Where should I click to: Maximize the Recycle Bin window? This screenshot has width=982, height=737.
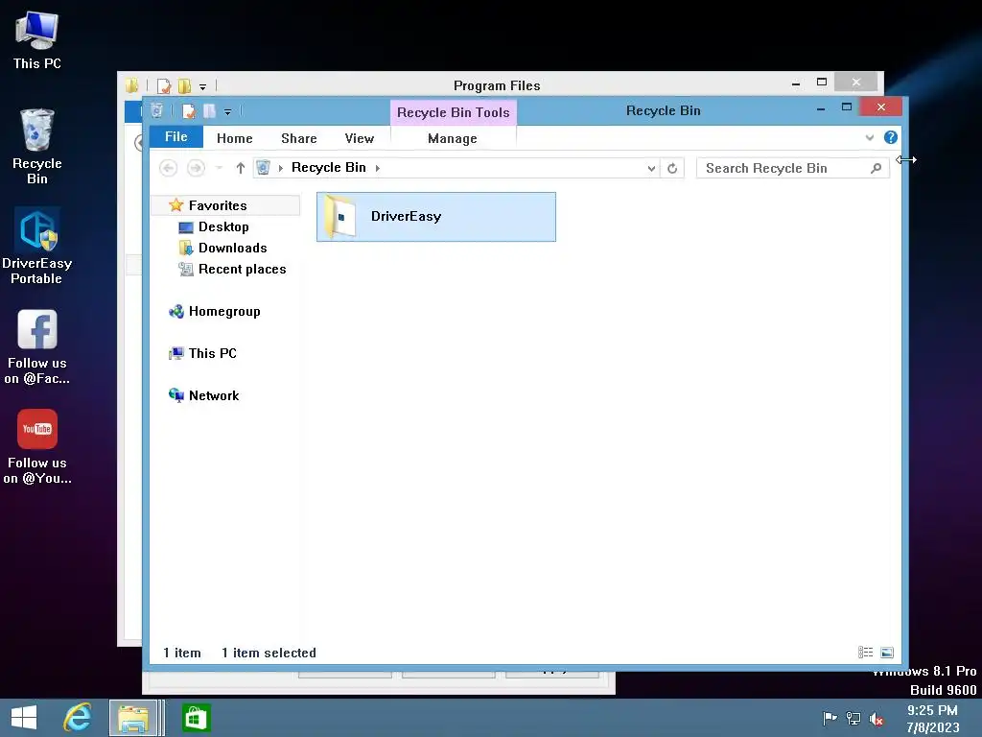point(847,107)
